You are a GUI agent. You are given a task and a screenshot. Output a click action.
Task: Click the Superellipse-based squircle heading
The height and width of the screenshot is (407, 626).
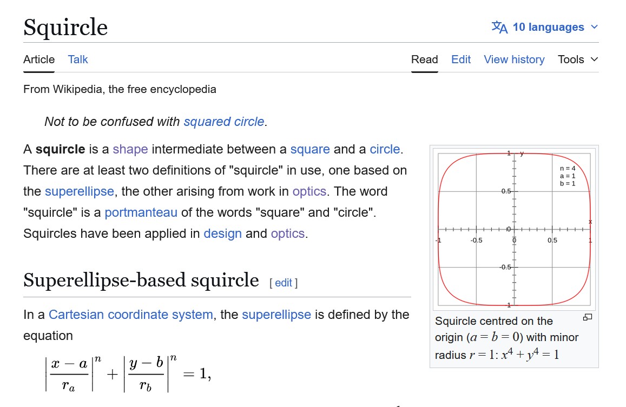(141, 280)
